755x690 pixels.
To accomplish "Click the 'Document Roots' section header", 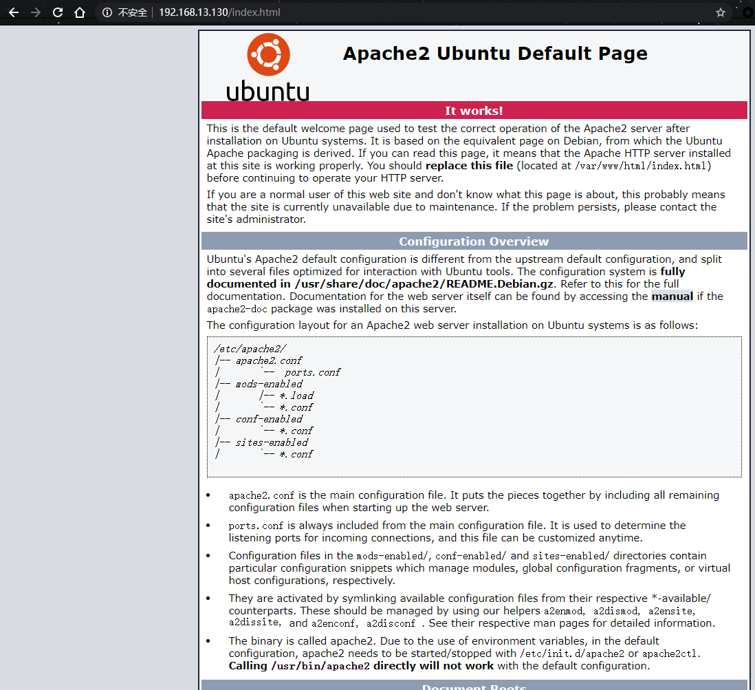I will pos(474,686).
